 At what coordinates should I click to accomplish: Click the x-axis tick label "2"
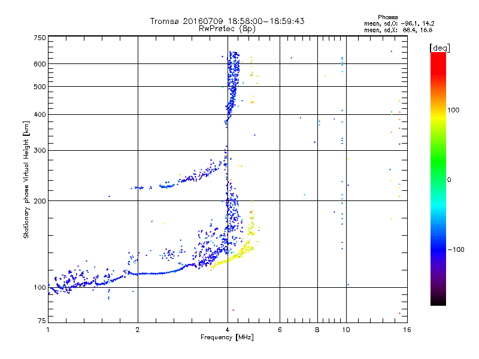[x=138, y=330]
